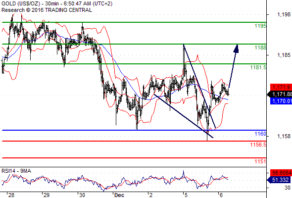Click the blue 1160 pivot label
The width and height of the screenshot is (292, 198).
260,134
